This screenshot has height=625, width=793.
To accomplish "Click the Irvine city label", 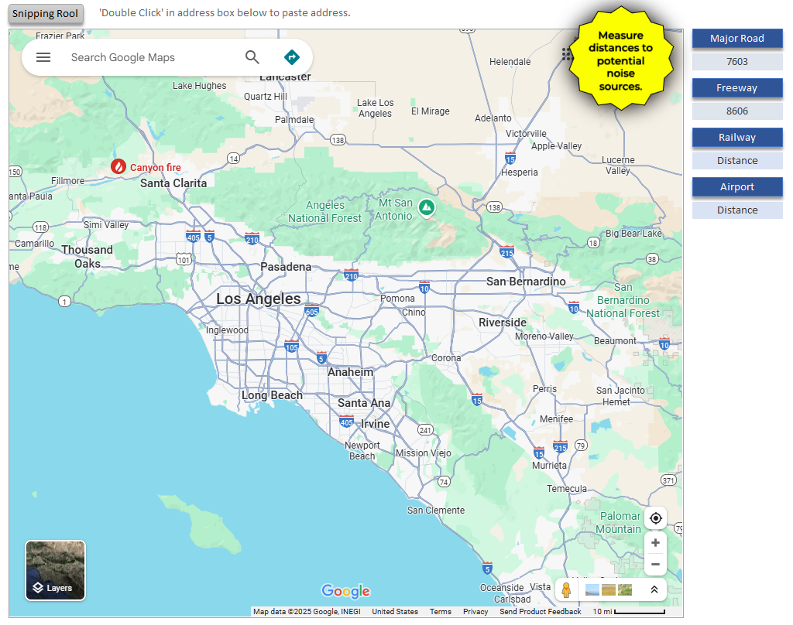I will 376,424.
